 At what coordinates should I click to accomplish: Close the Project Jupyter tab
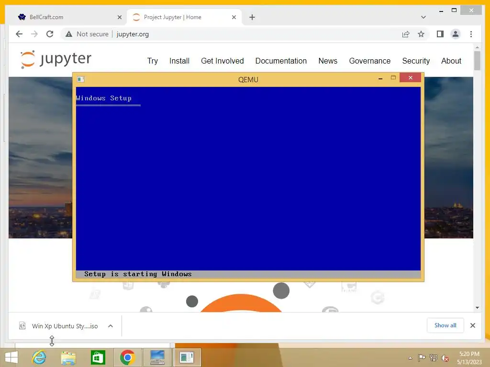tap(234, 17)
